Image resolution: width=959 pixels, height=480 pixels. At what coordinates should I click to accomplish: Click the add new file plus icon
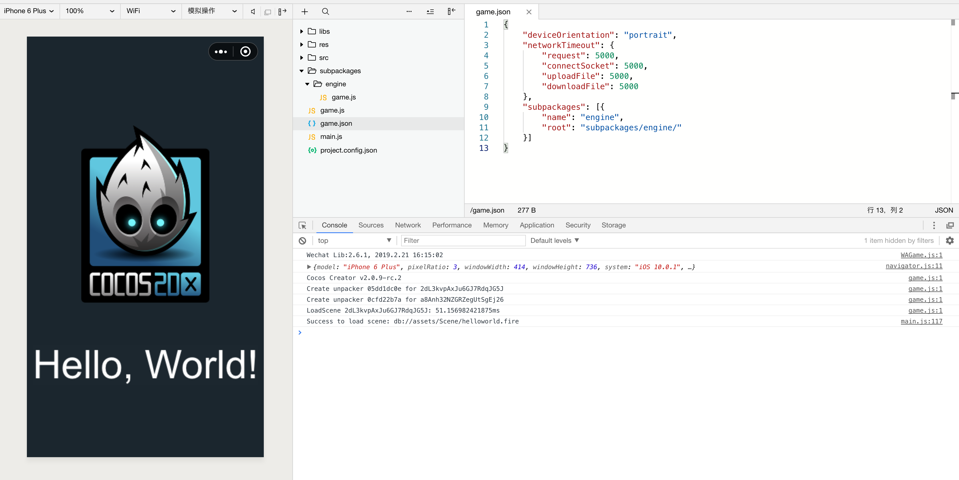point(304,11)
